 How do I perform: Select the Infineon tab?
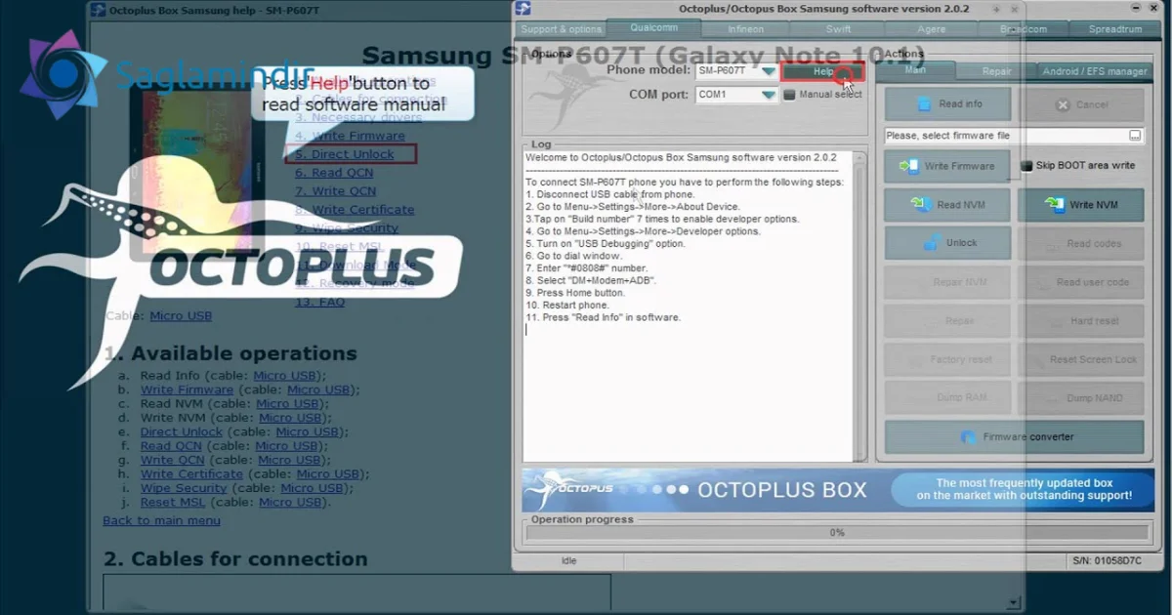746,29
